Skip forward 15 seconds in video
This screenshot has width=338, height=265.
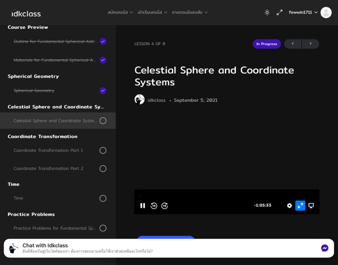click(165, 205)
